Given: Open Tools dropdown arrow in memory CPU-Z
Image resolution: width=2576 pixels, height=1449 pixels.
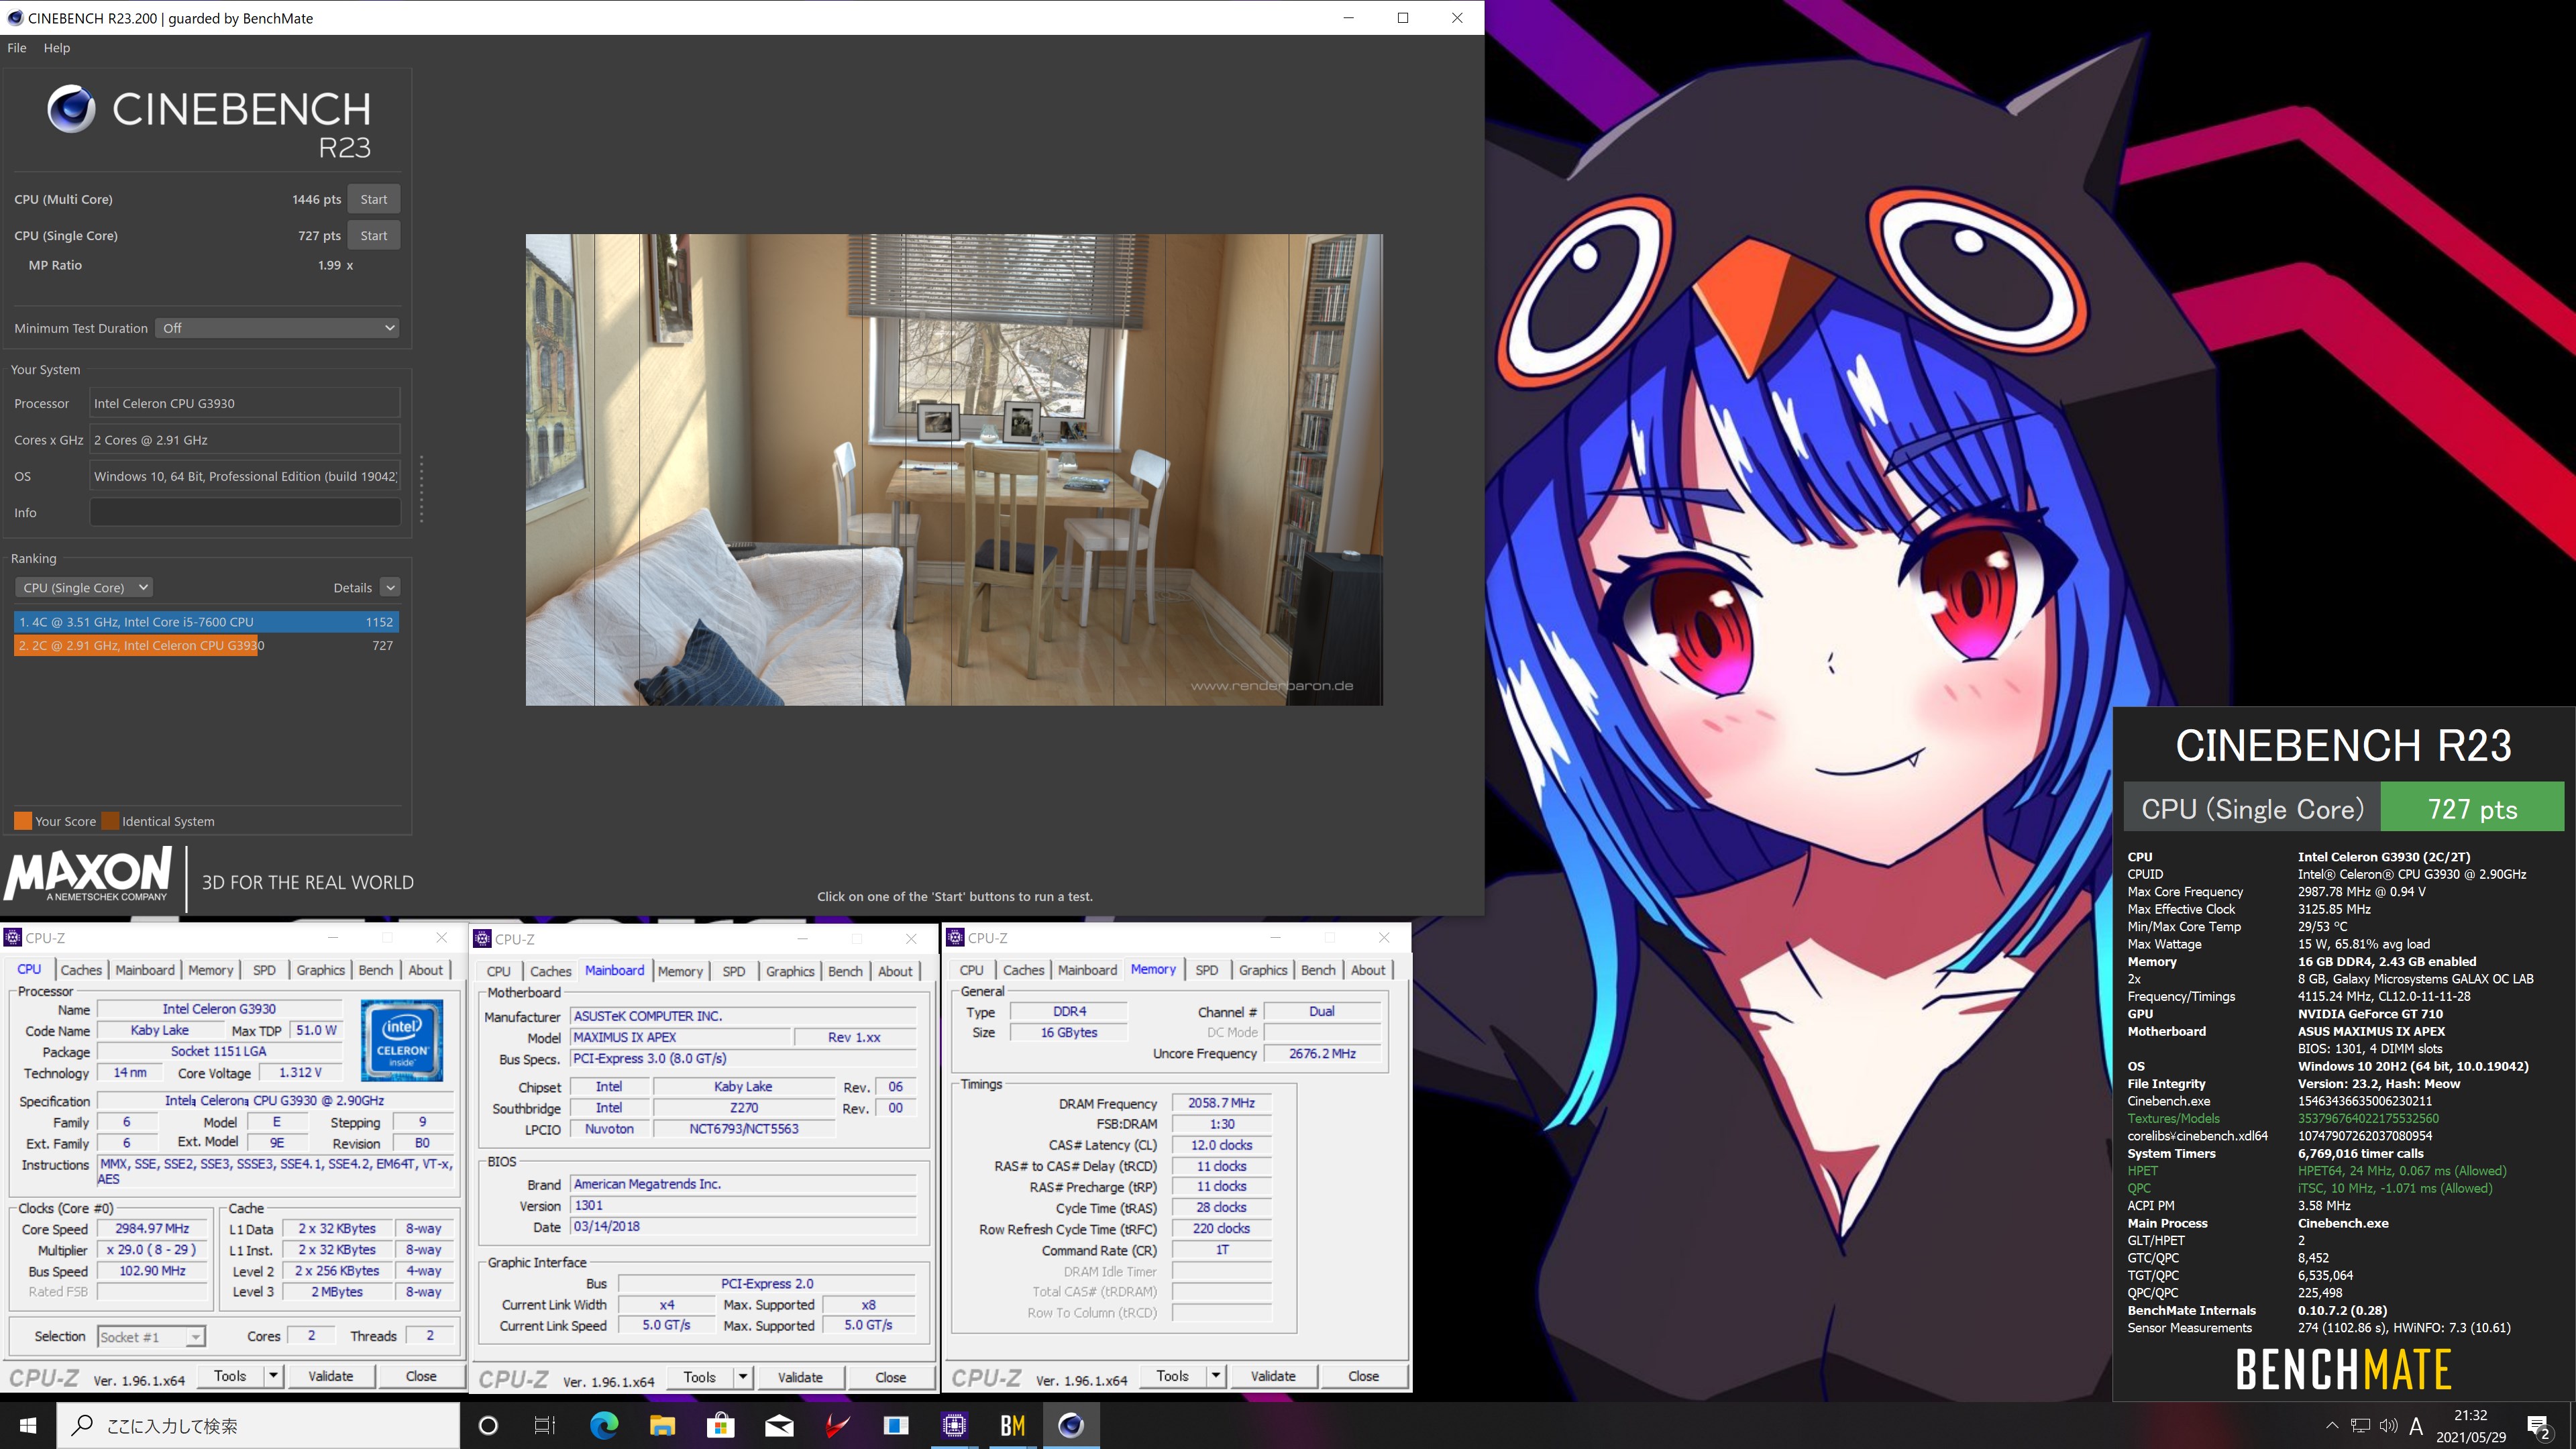Looking at the screenshot, I should pos(1216,1376).
